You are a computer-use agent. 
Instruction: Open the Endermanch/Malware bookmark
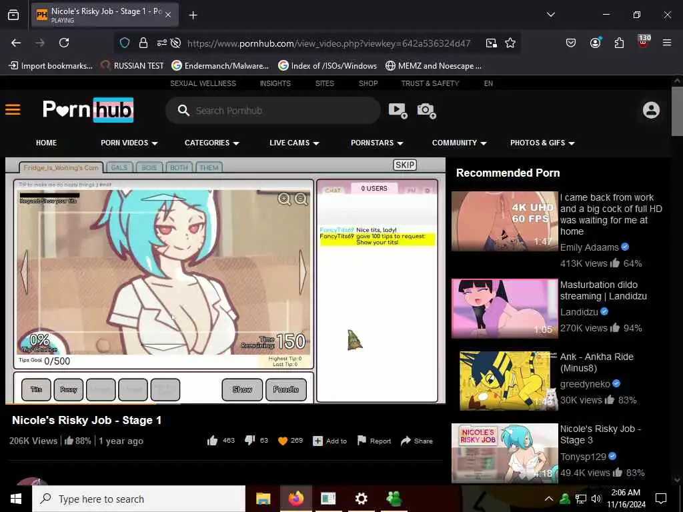pyautogui.click(x=220, y=66)
